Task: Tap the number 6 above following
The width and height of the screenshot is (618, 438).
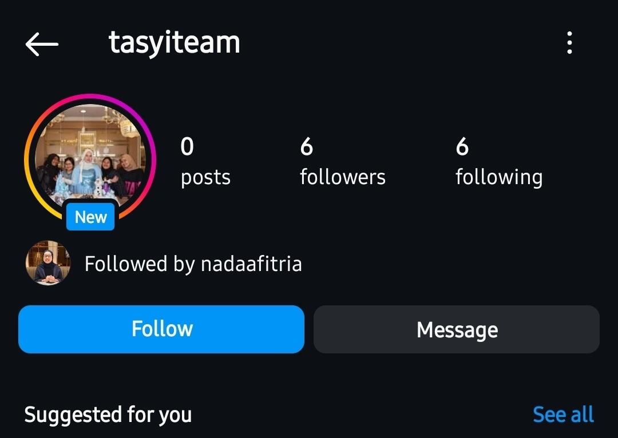Action: coord(462,146)
